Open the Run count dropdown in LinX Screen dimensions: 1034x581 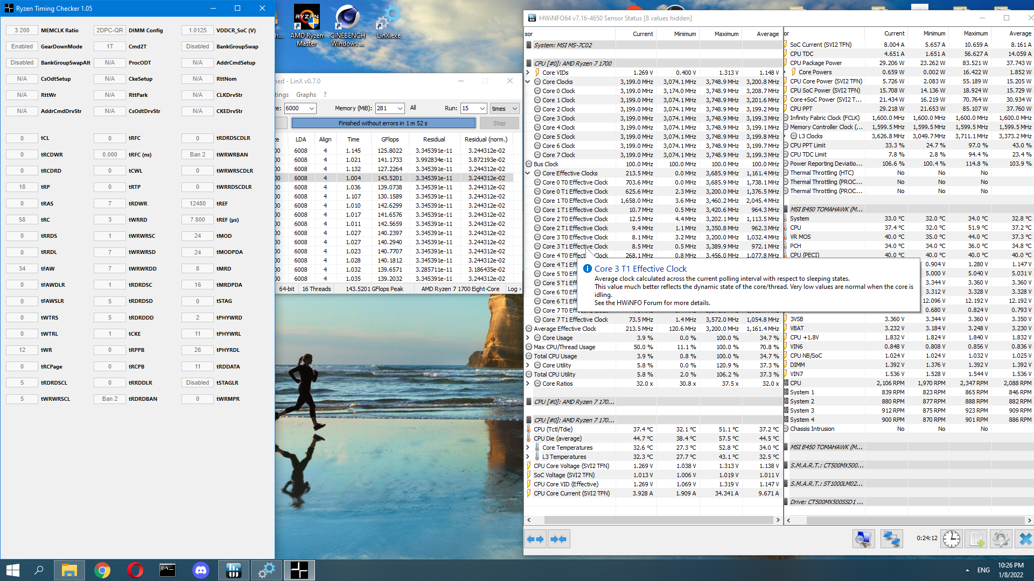tap(482, 108)
